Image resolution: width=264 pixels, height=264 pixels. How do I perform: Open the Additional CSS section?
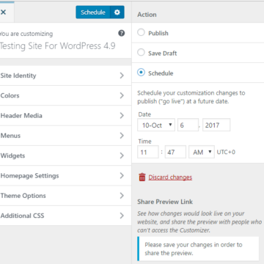tap(65, 216)
